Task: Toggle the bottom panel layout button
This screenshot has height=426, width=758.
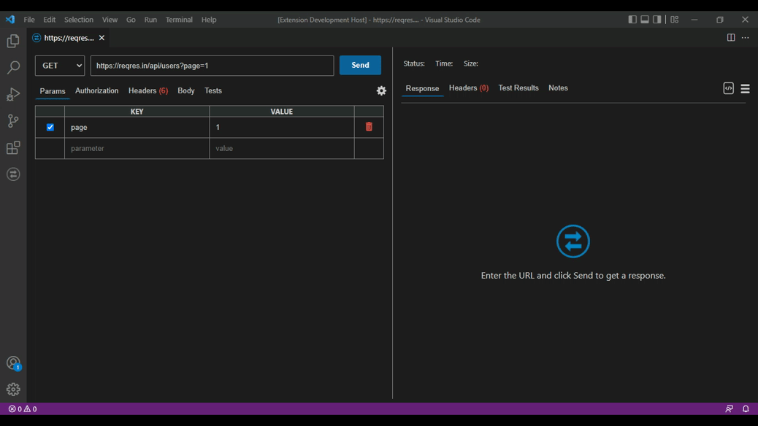Action: tap(645, 20)
